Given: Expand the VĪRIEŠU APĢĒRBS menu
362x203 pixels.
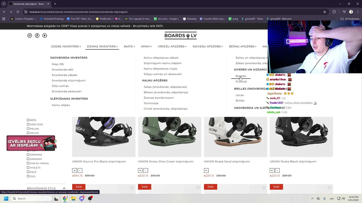Looking at the screenshot, I should 172,47.
